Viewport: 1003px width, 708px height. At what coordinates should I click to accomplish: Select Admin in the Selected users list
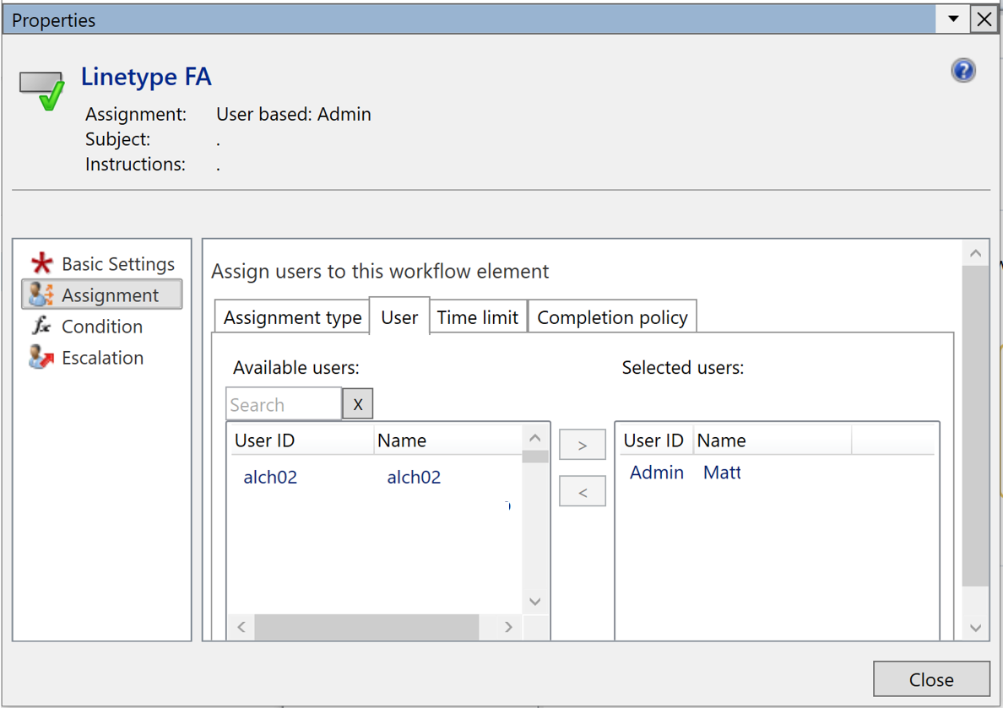tap(656, 473)
